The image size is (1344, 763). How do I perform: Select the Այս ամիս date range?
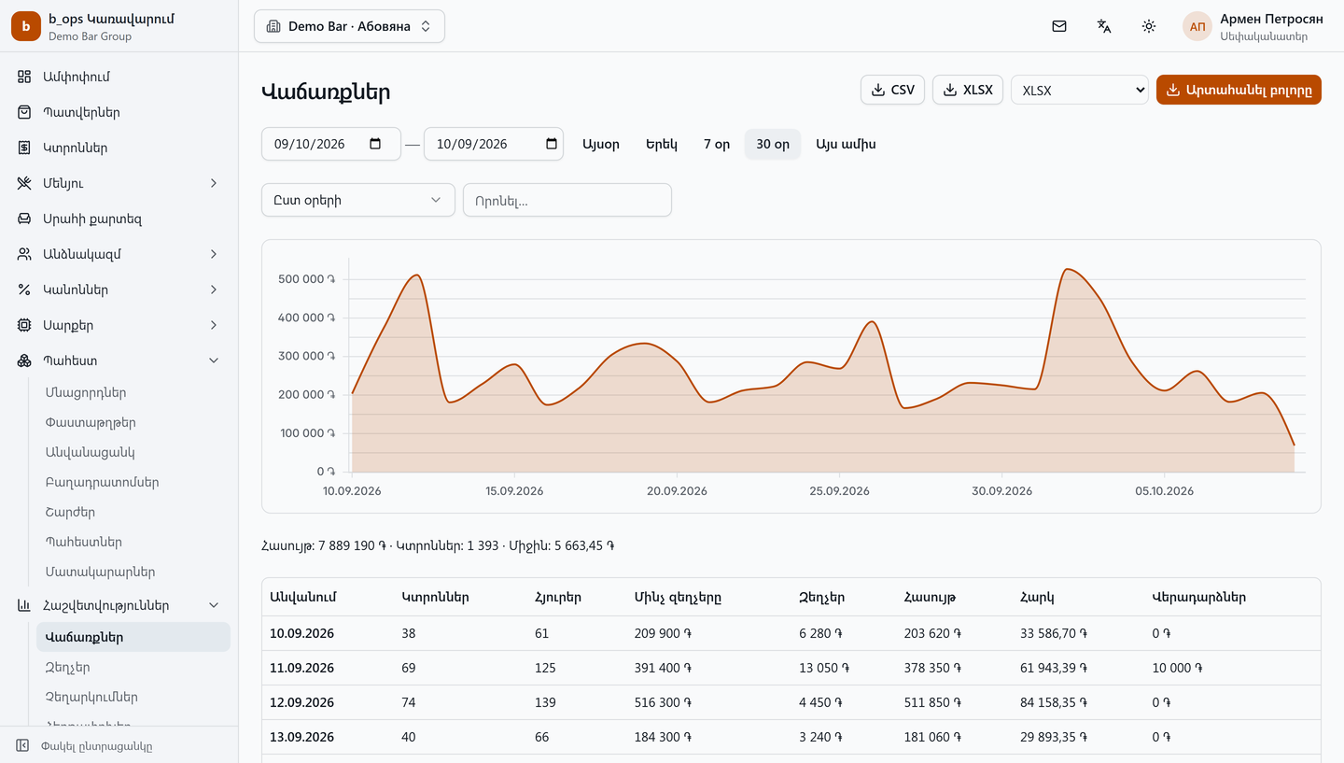(x=846, y=144)
